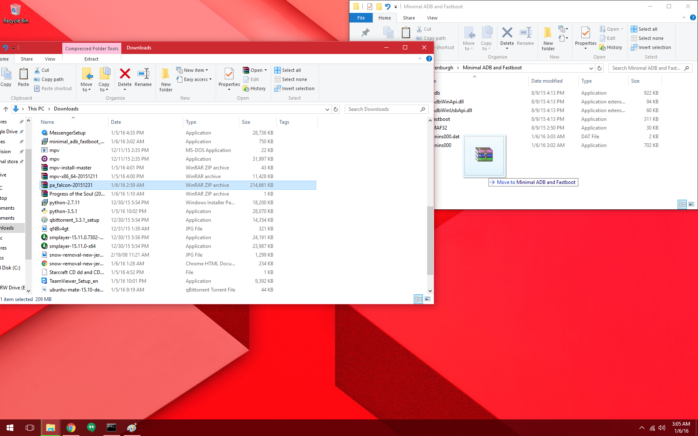
Task: Click Paste in Downloads ribbon
Action: [24, 78]
